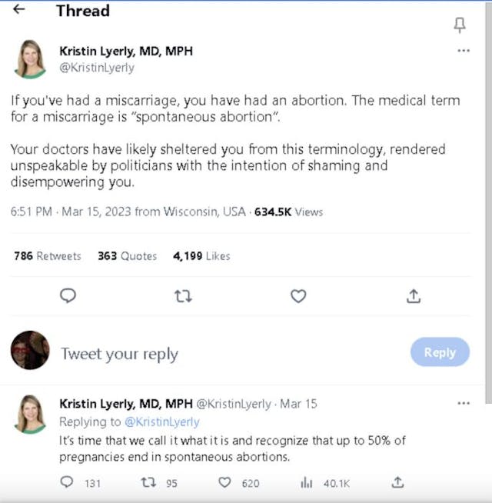Open more options on the reply tweet
Image resolution: width=492 pixels, height=503 pixels.
[463, 403]
